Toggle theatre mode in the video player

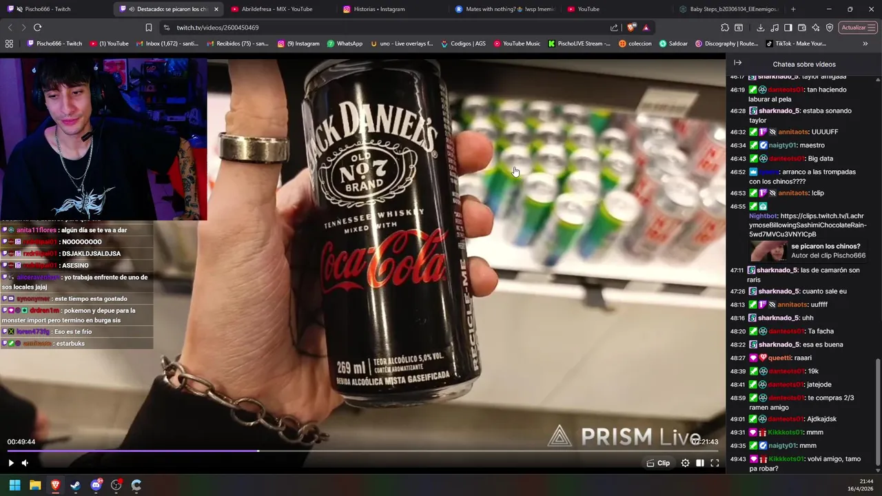(700, 463)
